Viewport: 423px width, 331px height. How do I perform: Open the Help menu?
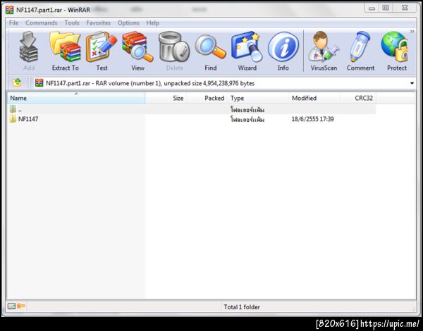153,23
